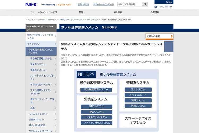The width and height of the screenshot is (199, 133).
Task: Open the ソリューション・サービス menu
Action: pos(44,12)
